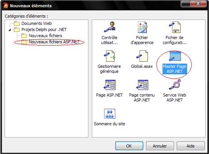This screenshot has height=154, width=209.
Task: Open the Documents Web category
Action: pos(36,23)
